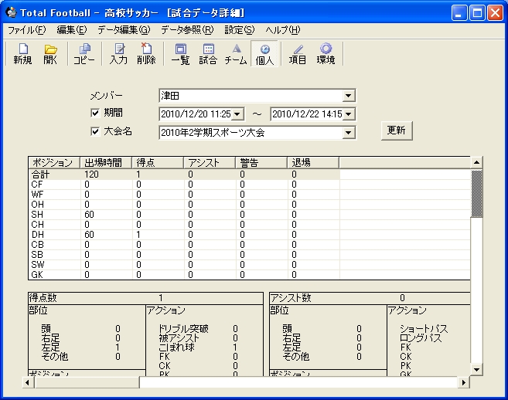Viewport: 508px width, 400px height.
Task: Click the 新規 (New) toolbar icon
Action: coord(22,54)
